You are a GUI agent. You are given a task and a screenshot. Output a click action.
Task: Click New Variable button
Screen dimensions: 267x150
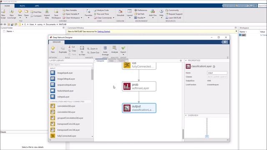click(70, 10)
